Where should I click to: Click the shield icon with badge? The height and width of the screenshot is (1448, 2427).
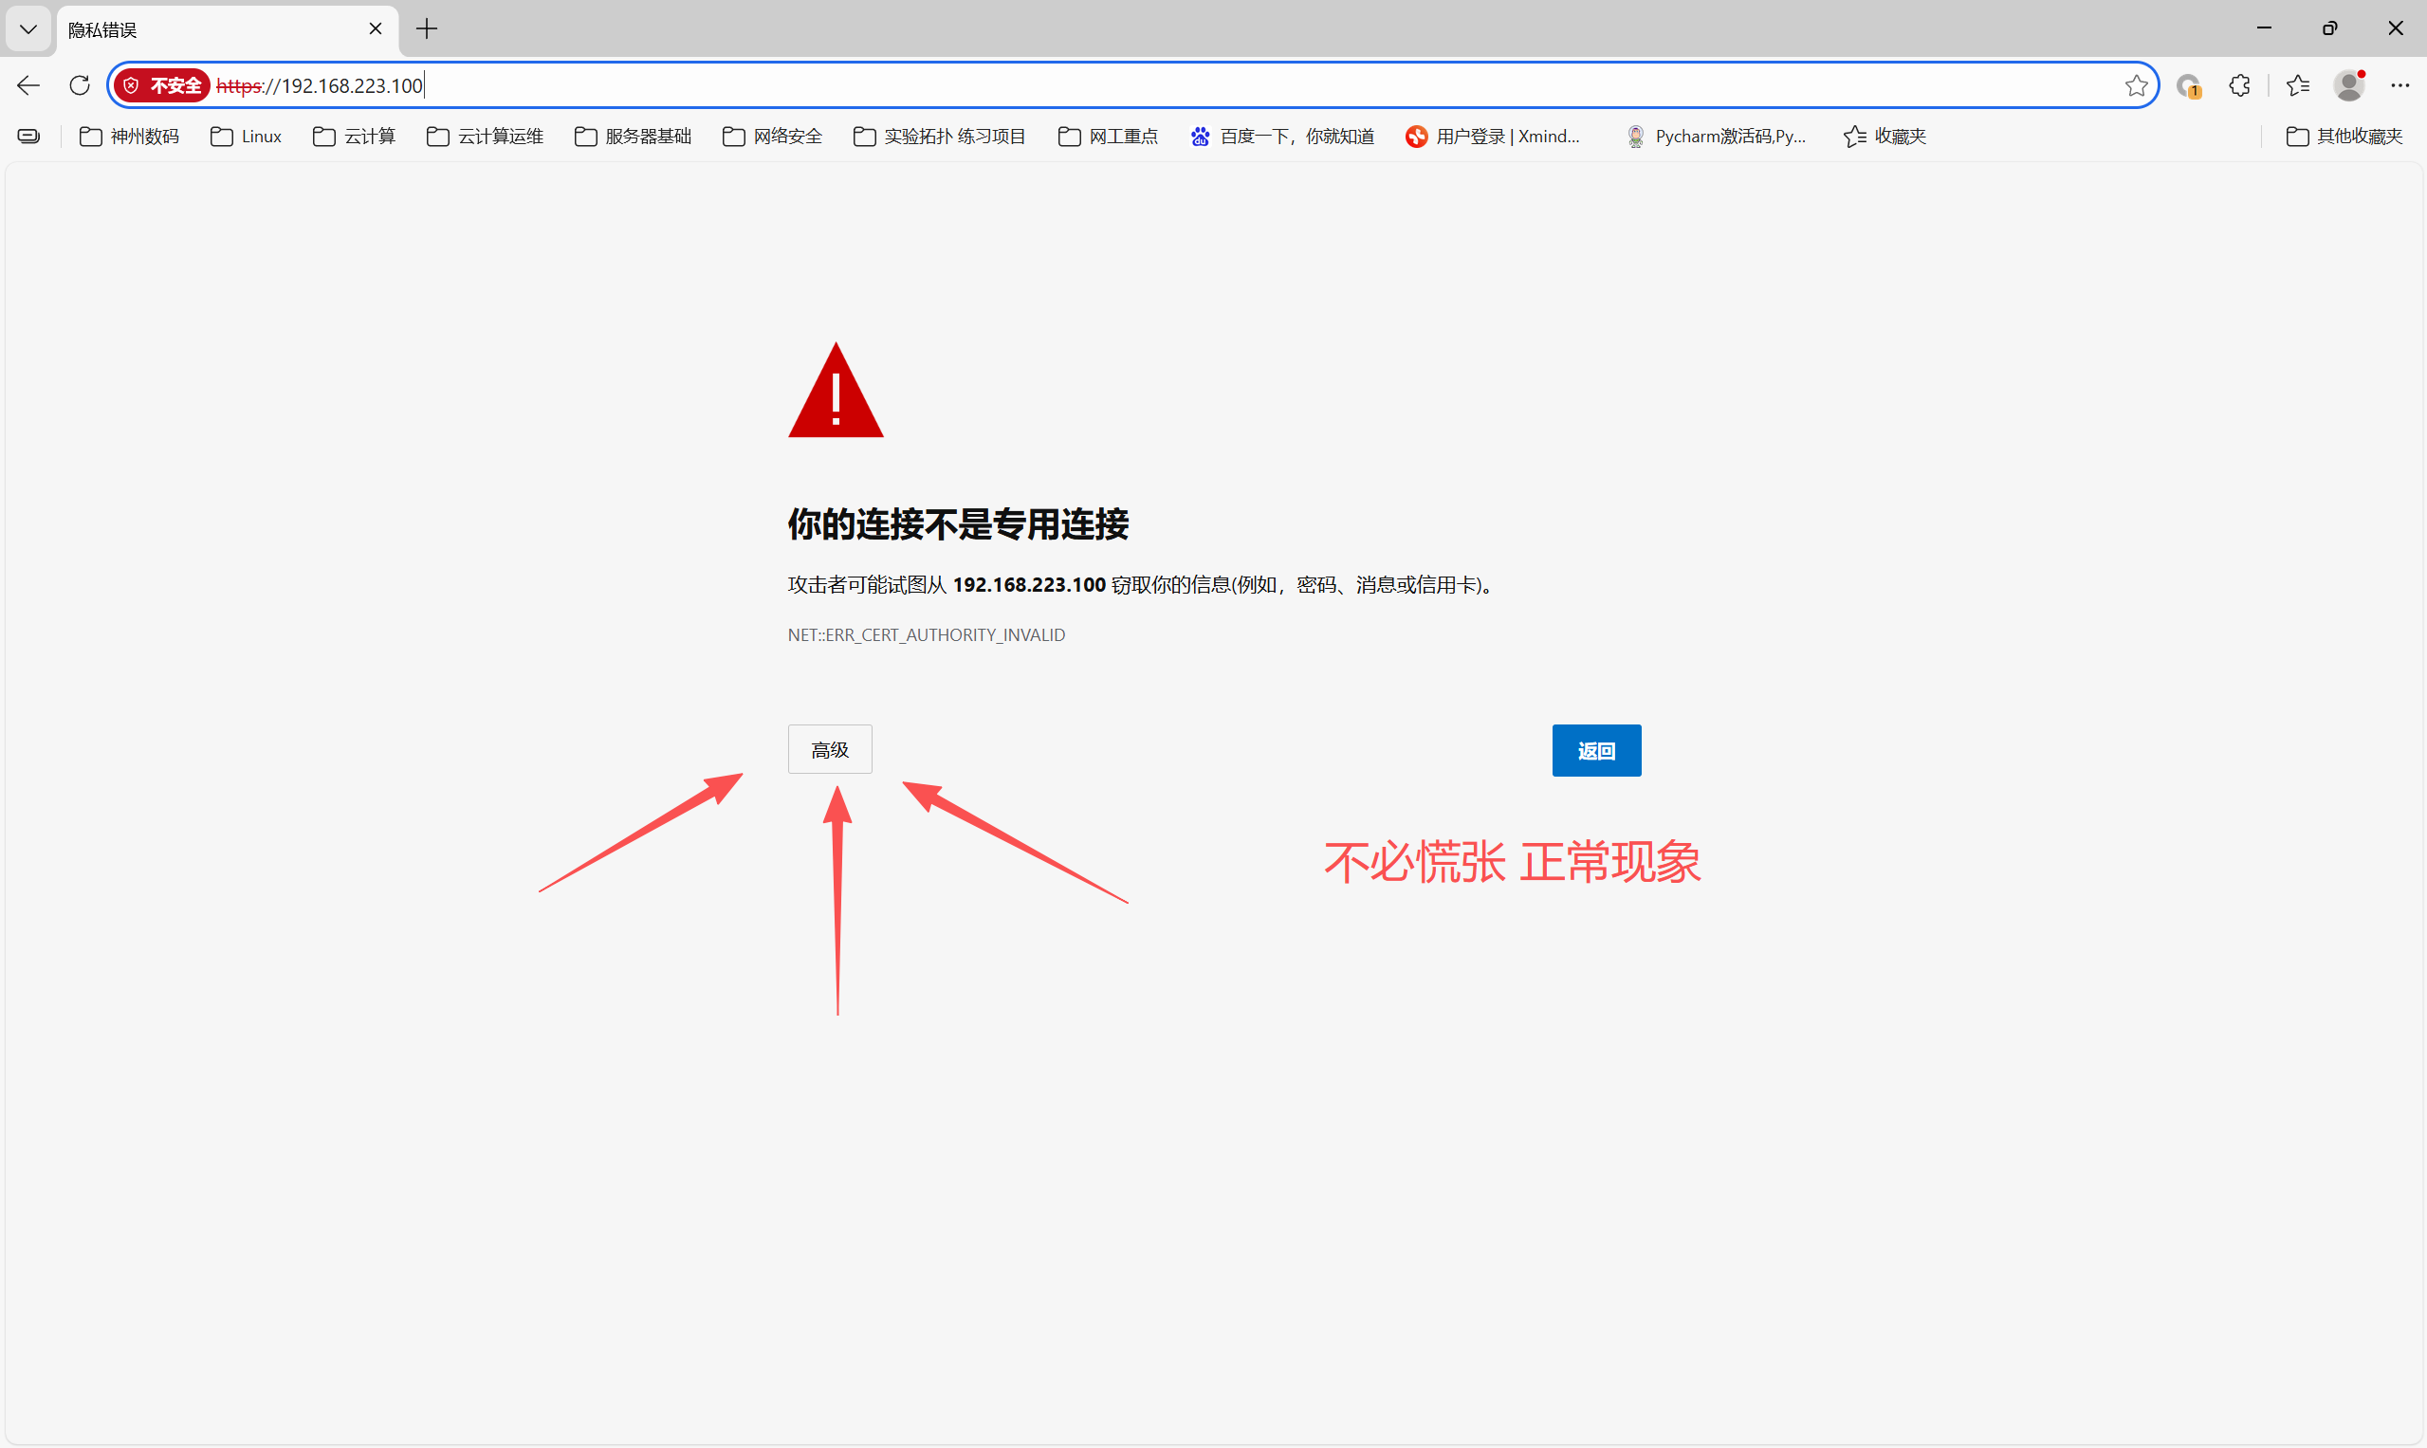pos(2189,86)
